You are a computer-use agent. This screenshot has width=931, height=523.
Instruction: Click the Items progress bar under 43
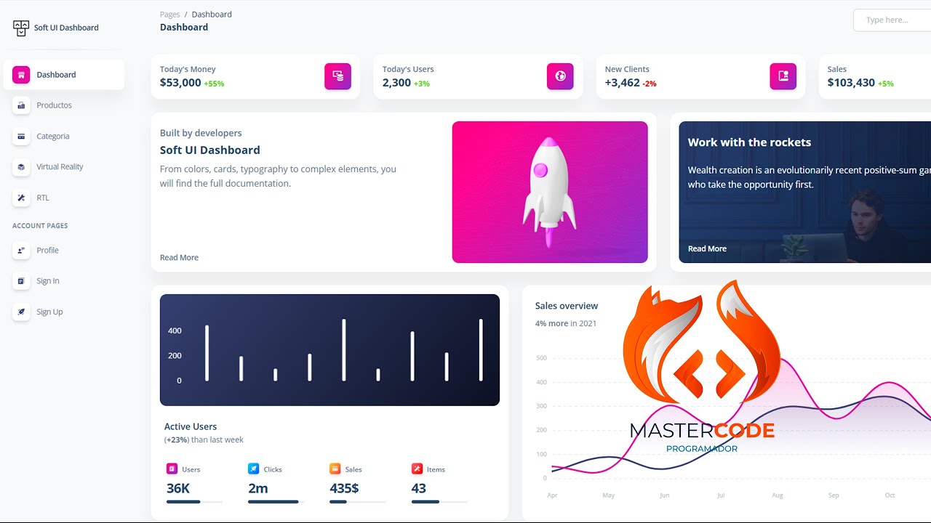[x=439, y=502]
